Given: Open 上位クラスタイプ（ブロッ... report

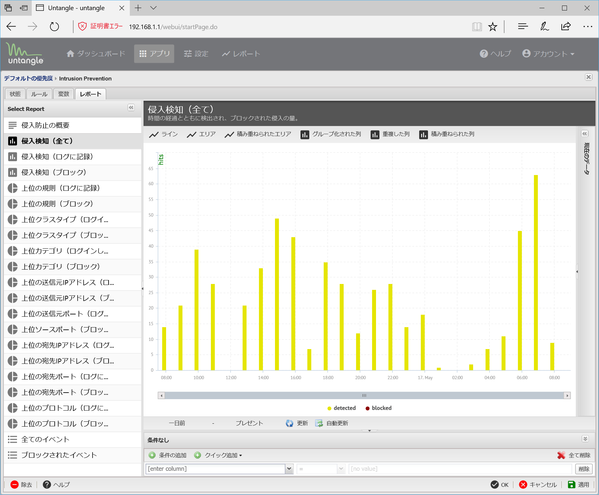Looking at the screenshot, I should 73,235.
